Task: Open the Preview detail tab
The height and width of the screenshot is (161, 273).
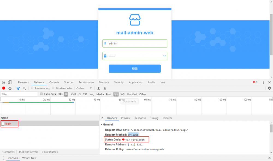Action: click(126, 118)
